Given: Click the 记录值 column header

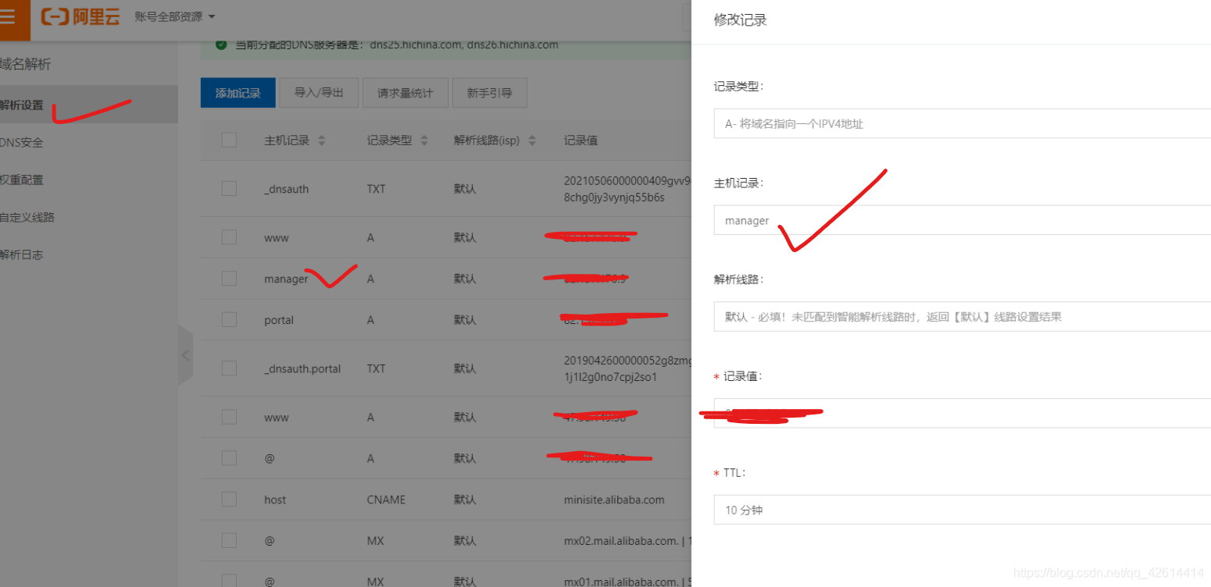Looking at the screenshot, I should (x=580, y=141).
